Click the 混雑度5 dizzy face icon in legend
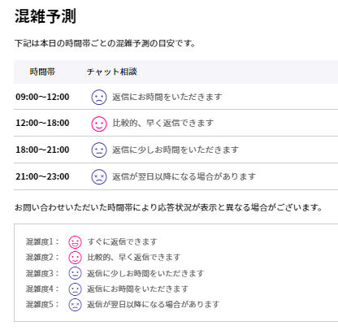 click(75, 305)
